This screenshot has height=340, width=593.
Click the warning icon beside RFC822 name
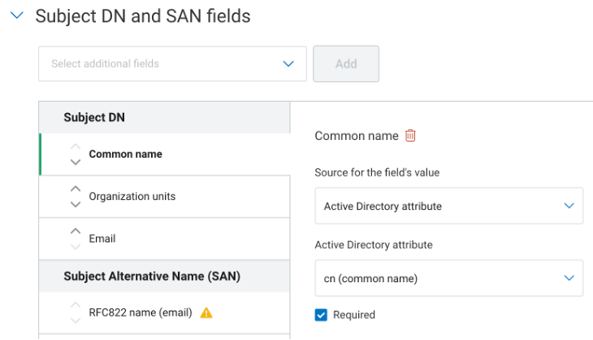coord(206,312)
